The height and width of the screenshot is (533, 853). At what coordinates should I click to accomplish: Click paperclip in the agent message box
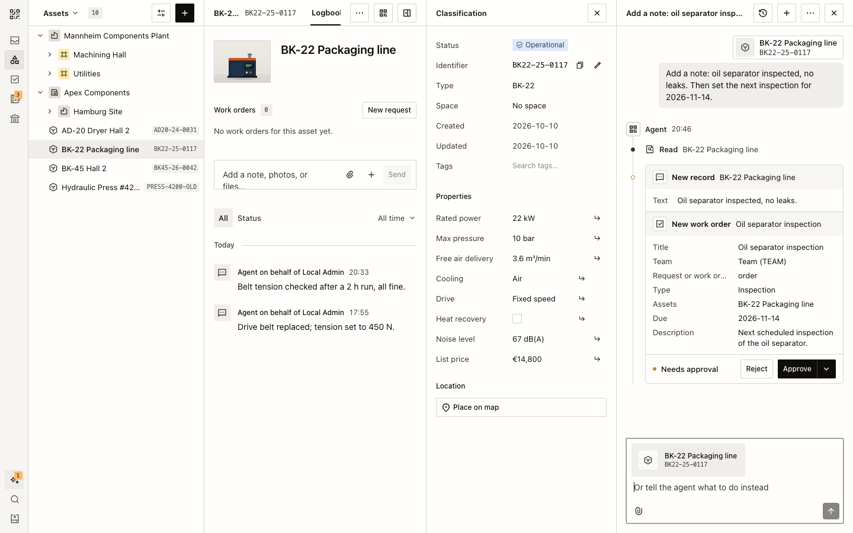[x=639, y=511]
